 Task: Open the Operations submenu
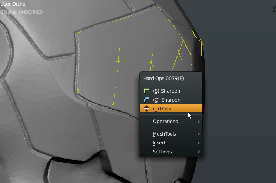point(165,121)
